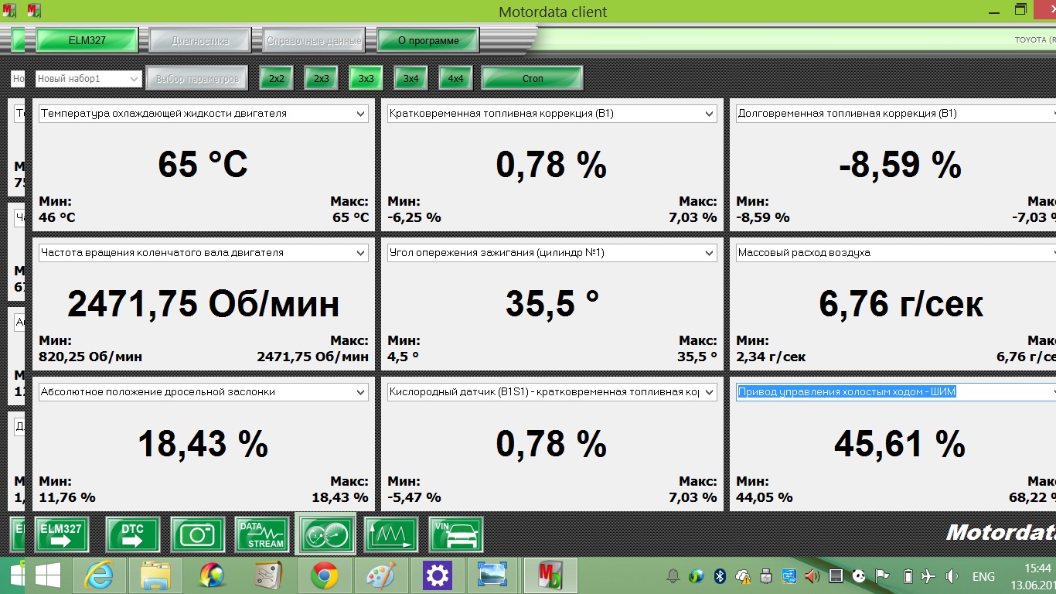Select the 3x3 grid layout
1056x594 pixels.
366,78
